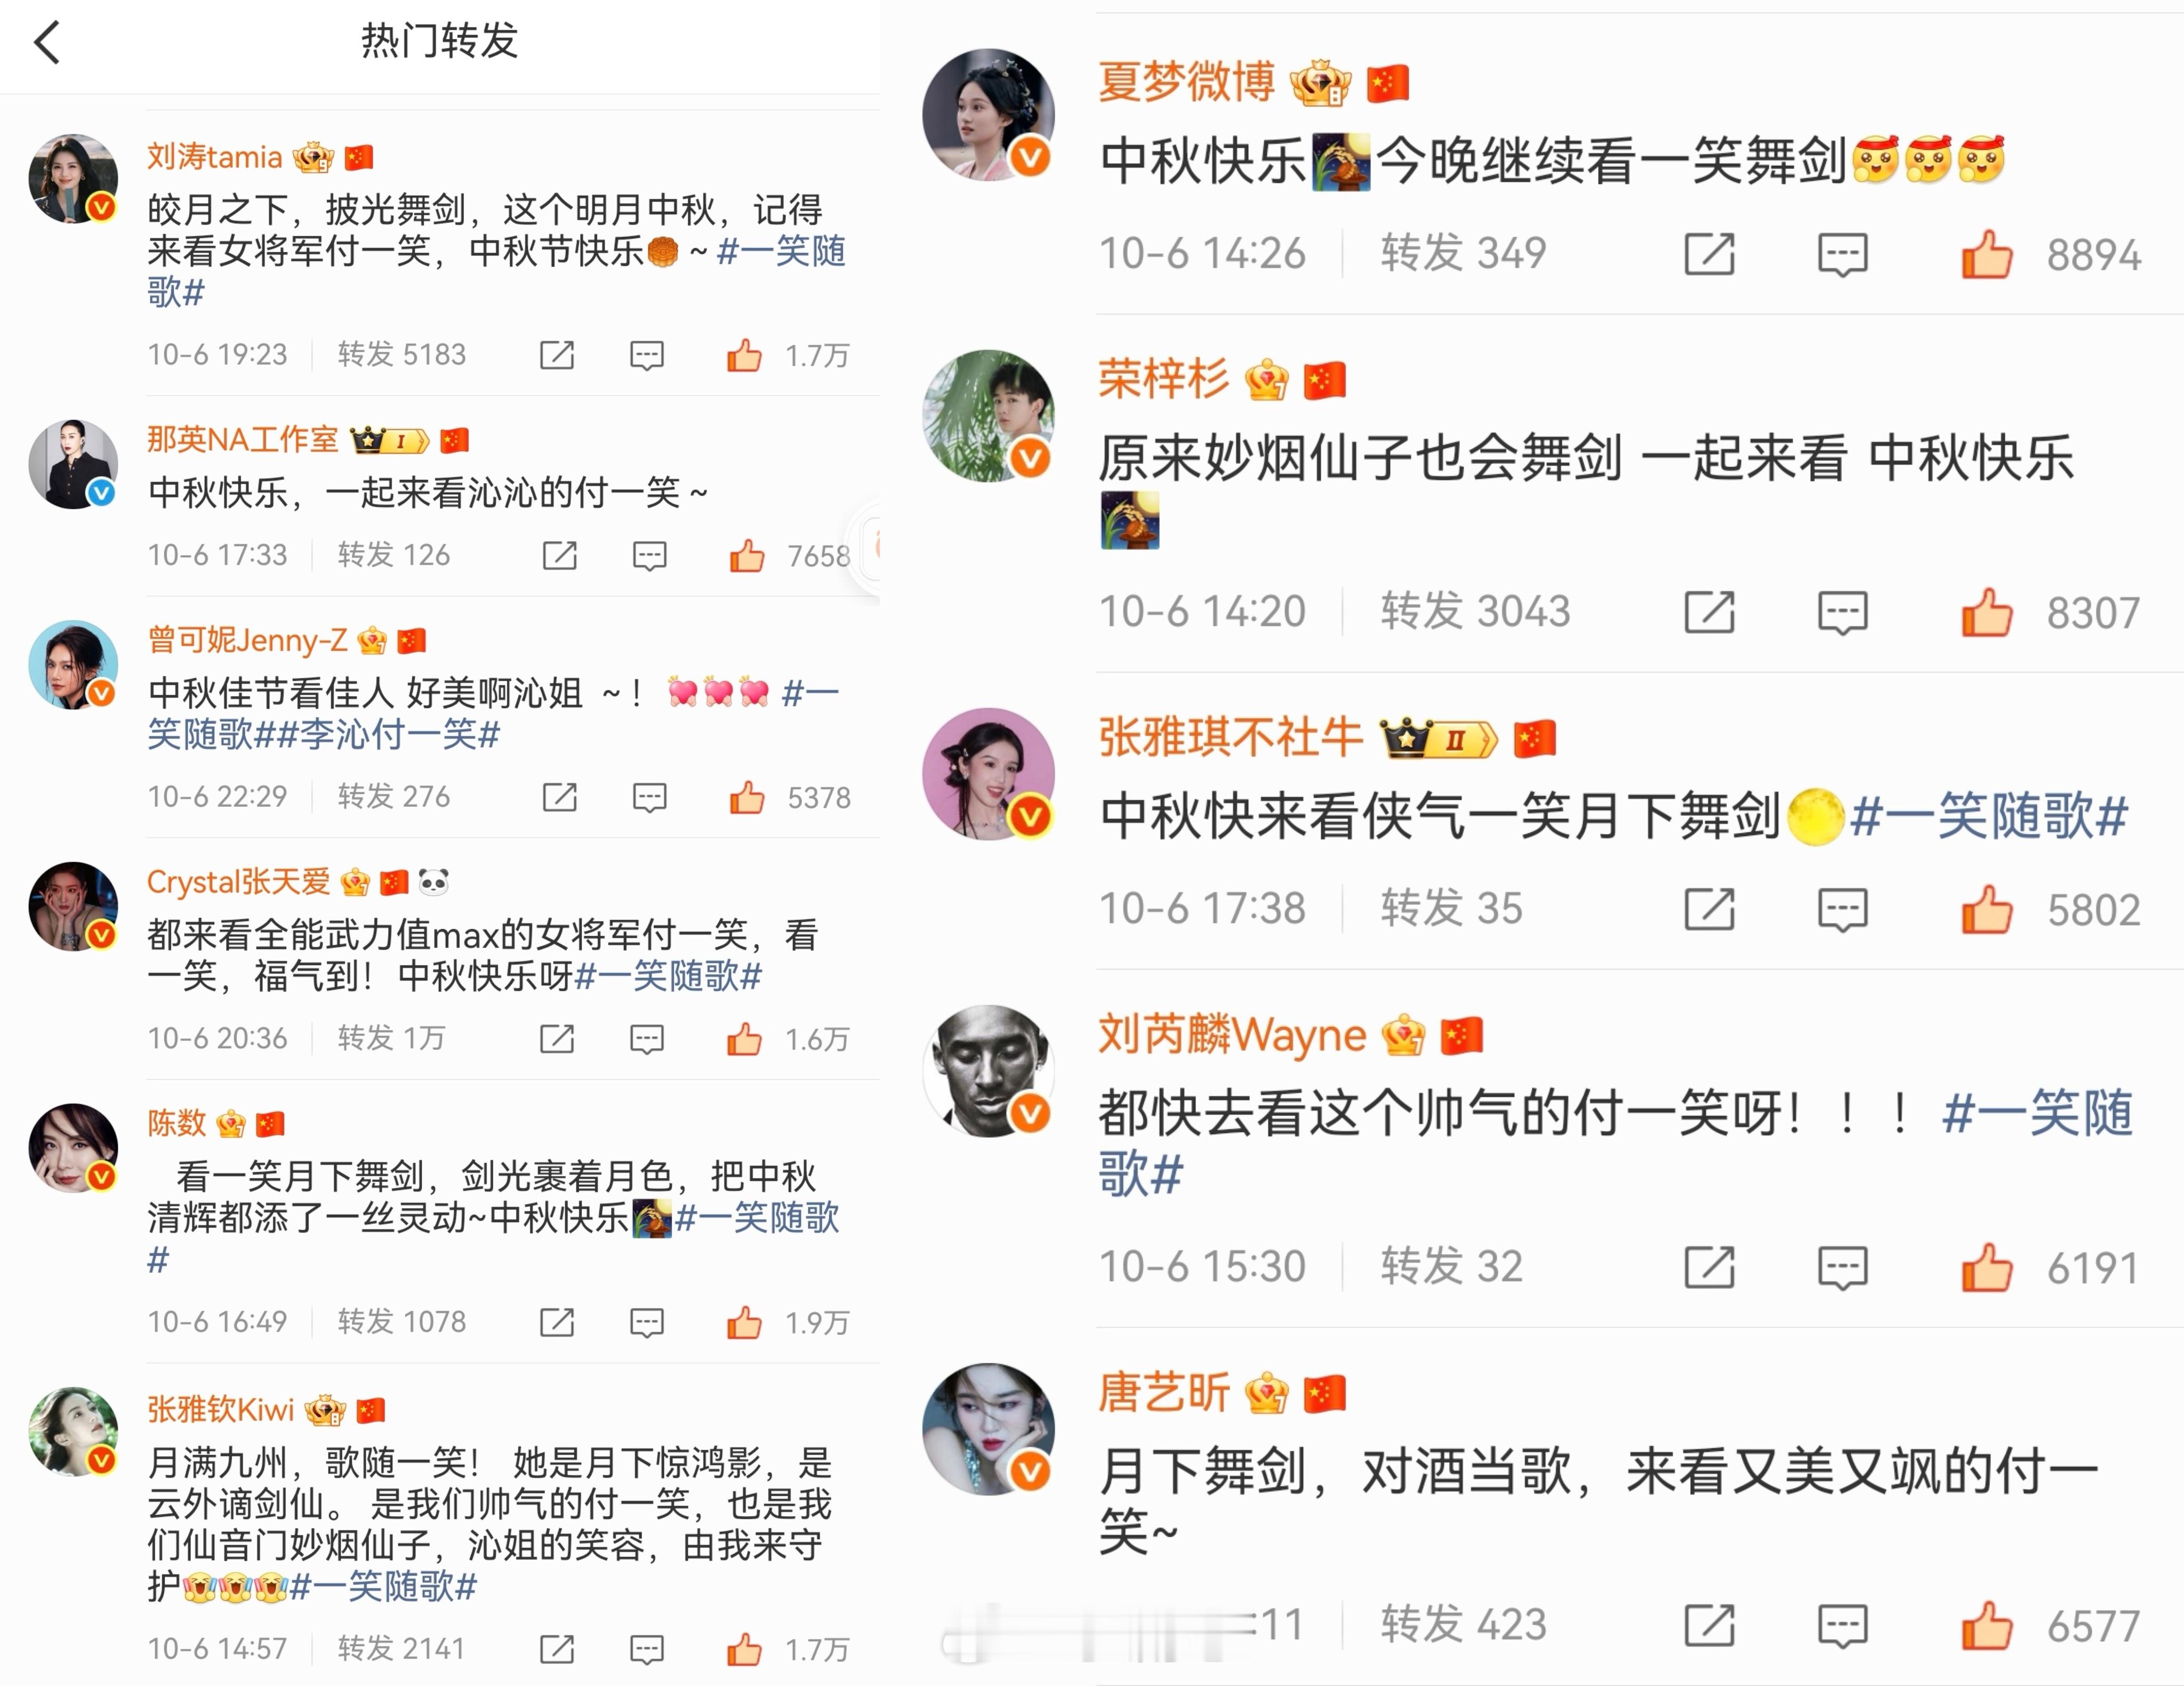
Task: Open 刘芮麟Wayne's profile avatar
Action: [988, 1070]
